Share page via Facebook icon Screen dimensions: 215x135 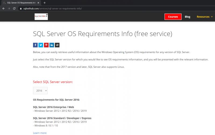pyautogui.click(x=35, y=45)
